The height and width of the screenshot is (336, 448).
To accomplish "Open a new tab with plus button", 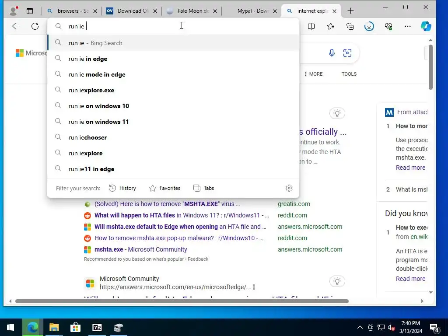I will [x=350, y=11].
